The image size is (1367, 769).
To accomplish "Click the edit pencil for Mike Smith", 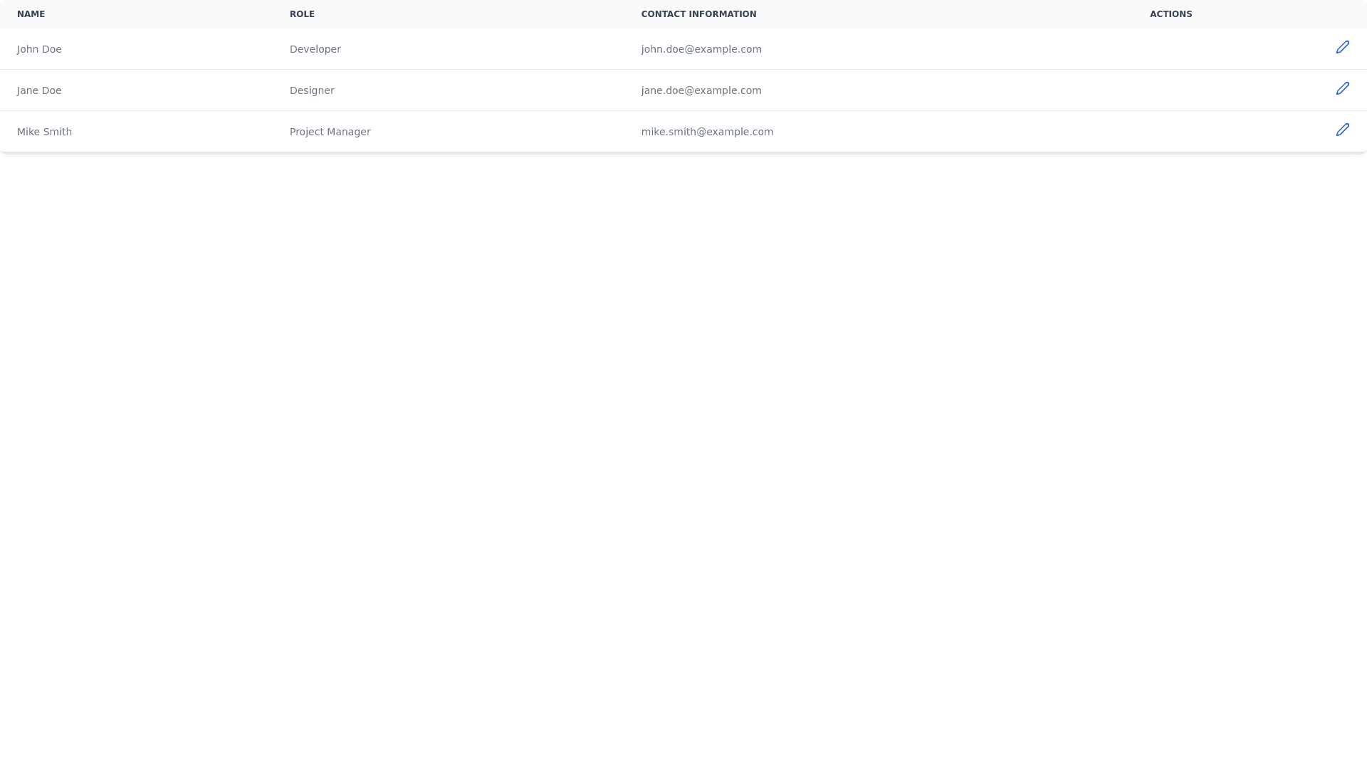I will [1342, 130].
